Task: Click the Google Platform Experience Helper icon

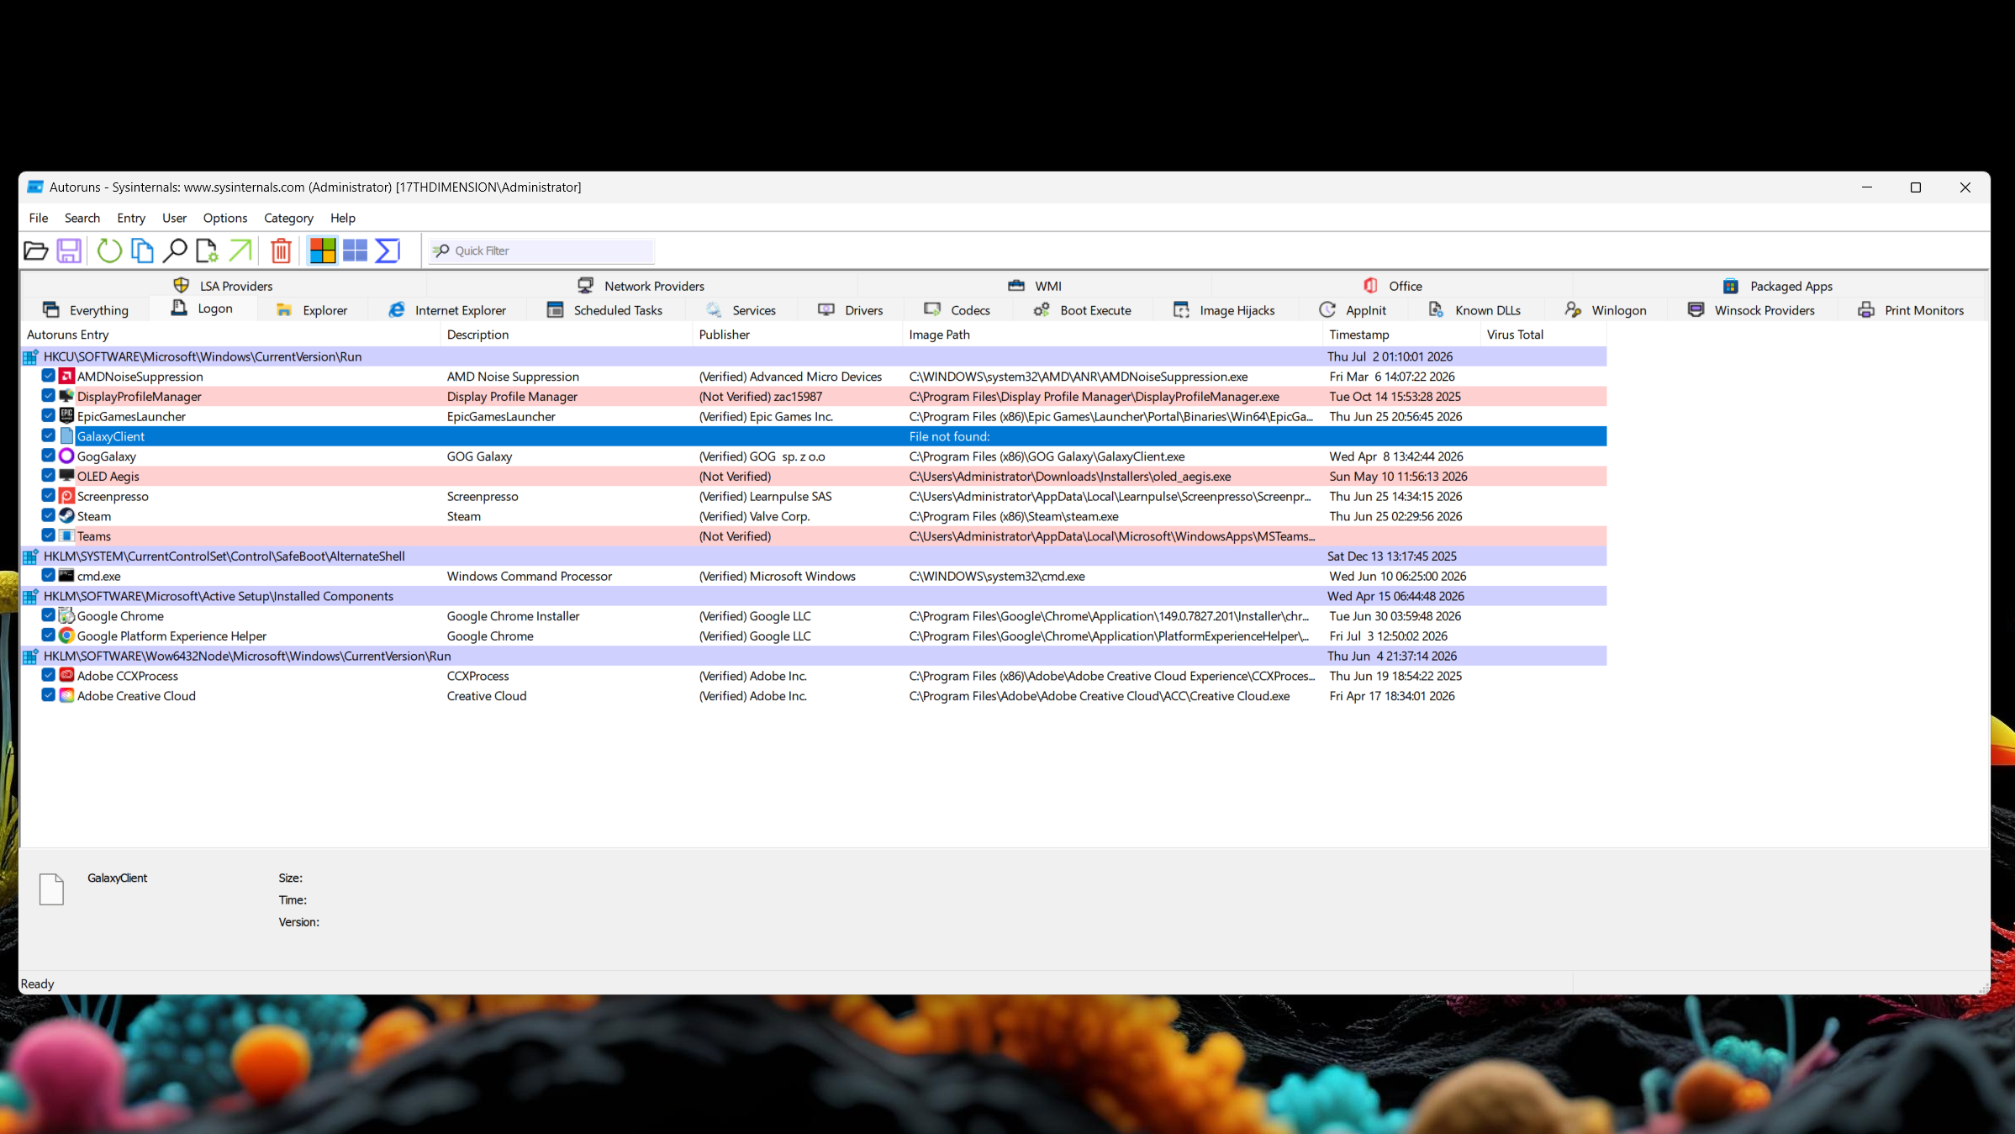Action: point(66,636)
